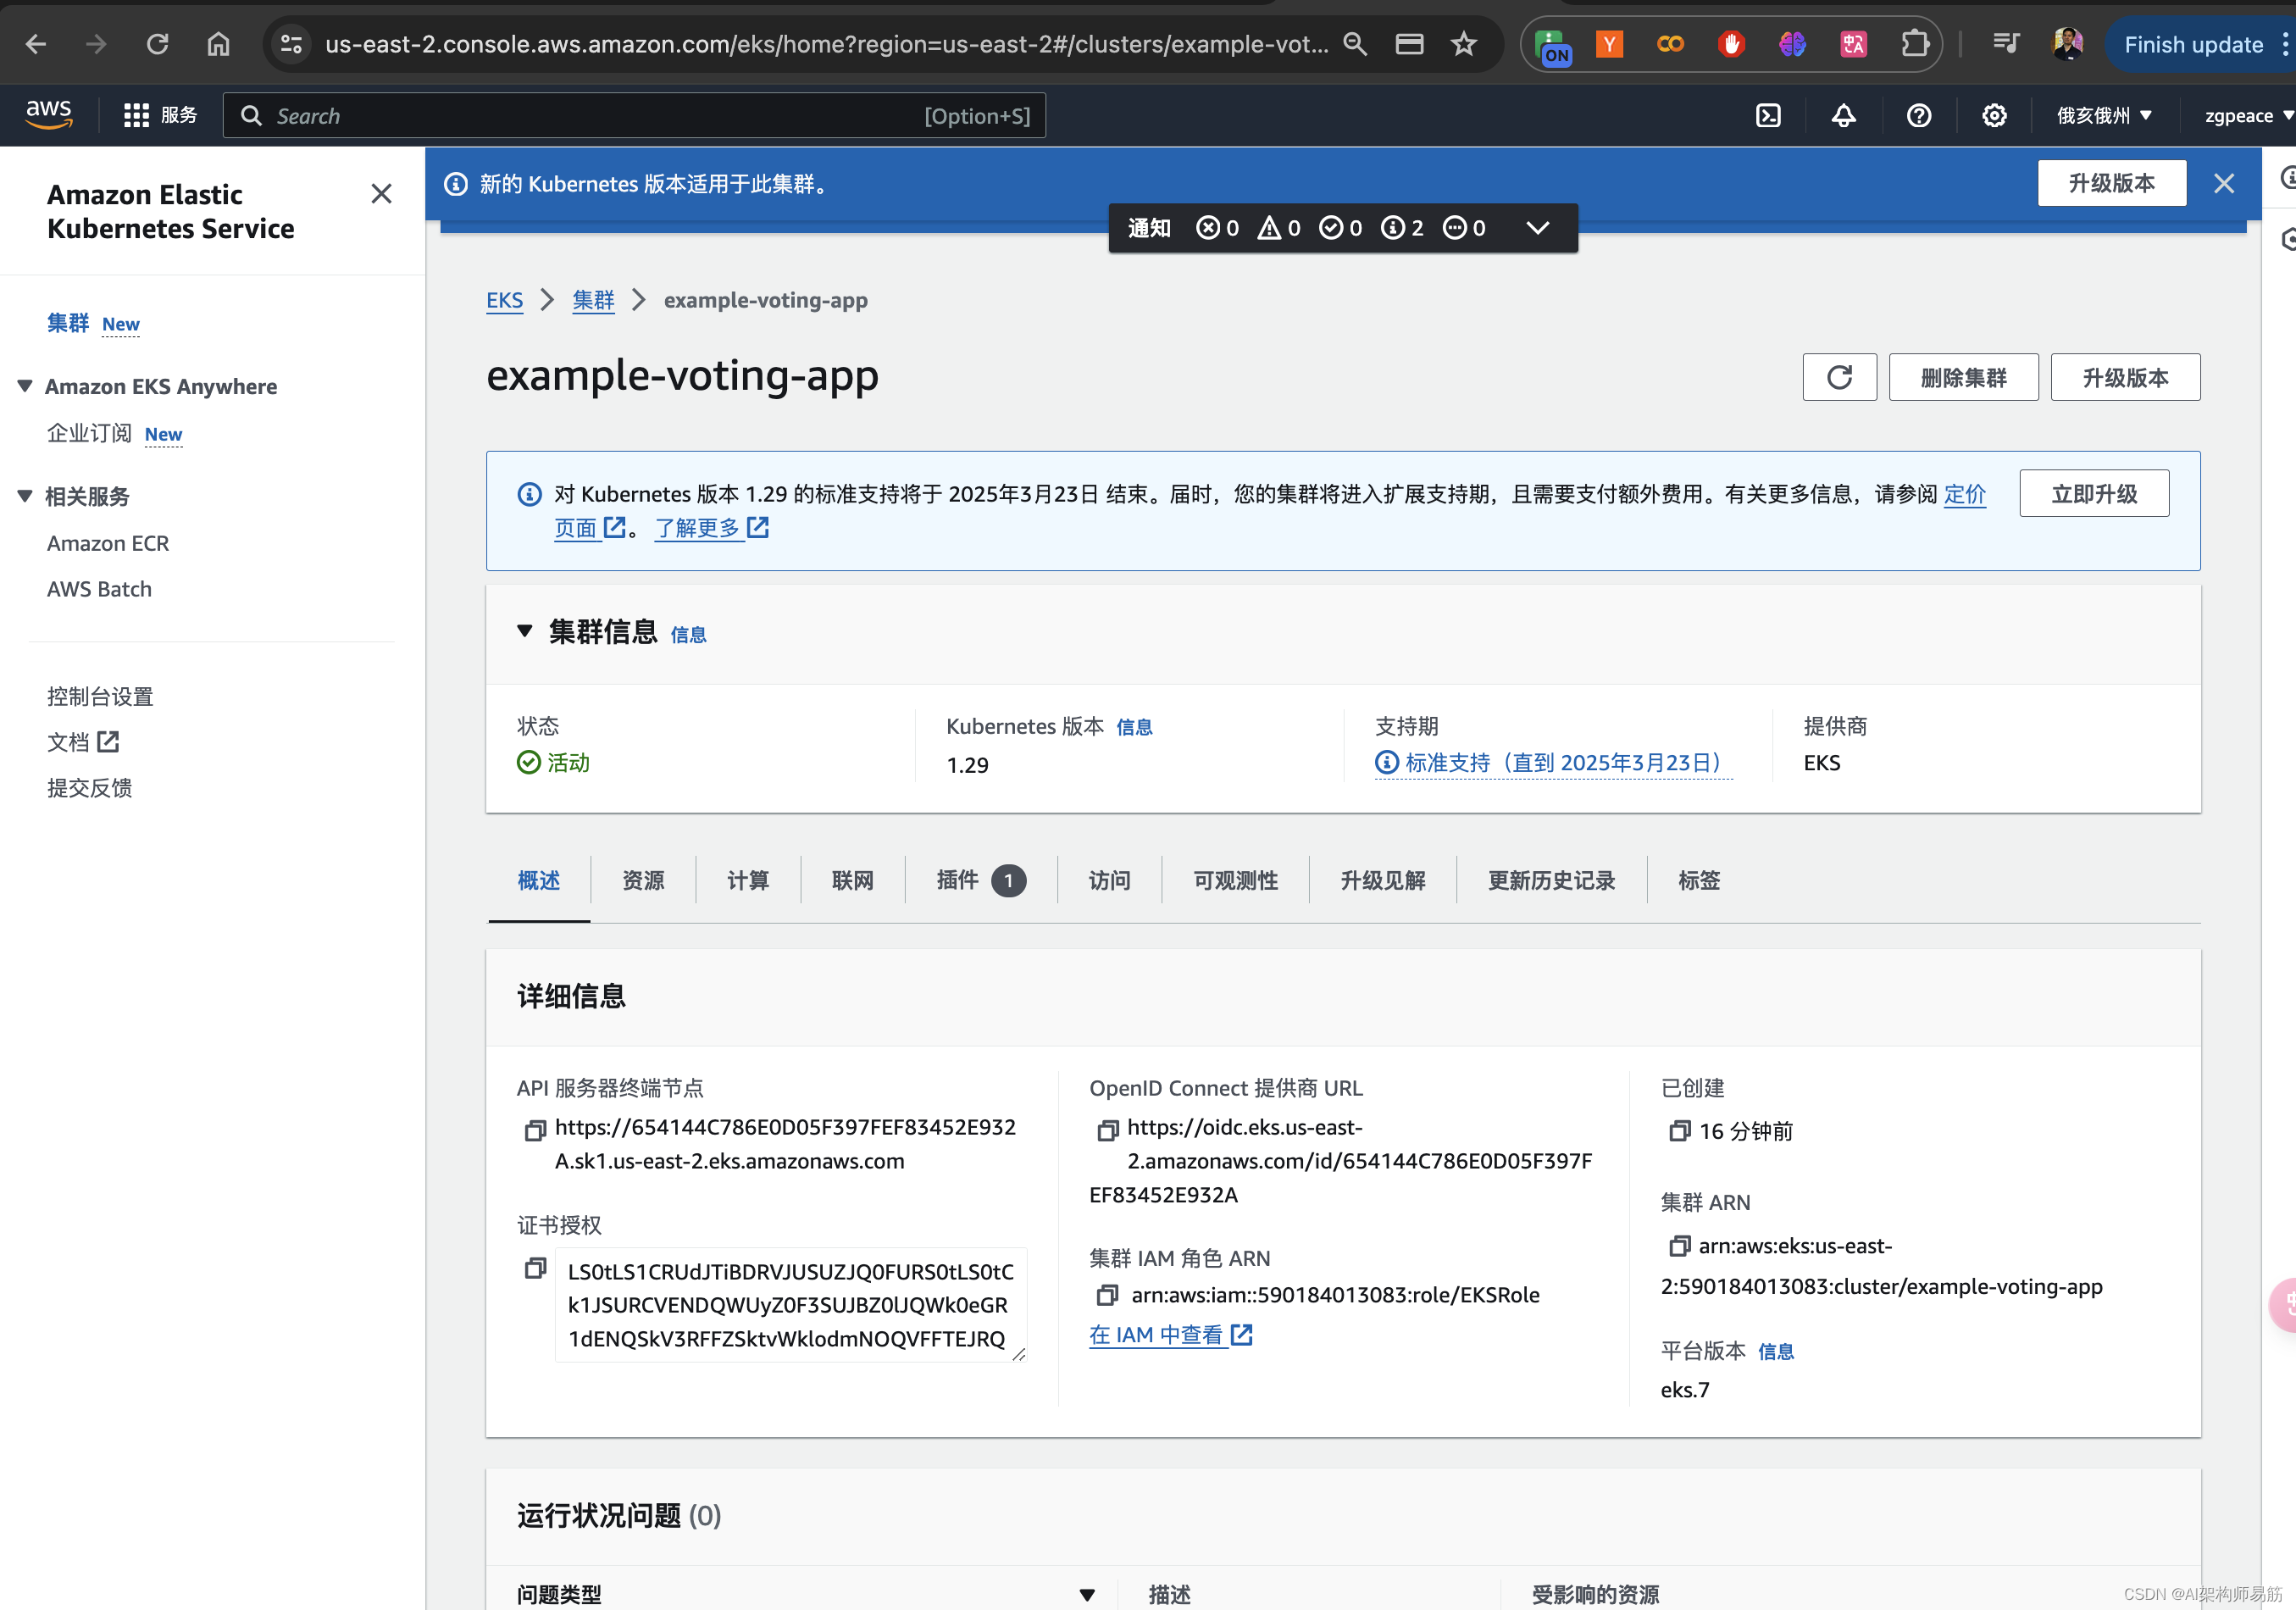Copy the cluster creation time
This screenshot has height=1610, width=2296.
[x=1679, y=1130]
